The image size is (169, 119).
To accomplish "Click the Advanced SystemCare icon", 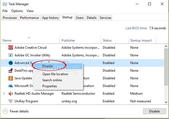I will tap(11, 63).
